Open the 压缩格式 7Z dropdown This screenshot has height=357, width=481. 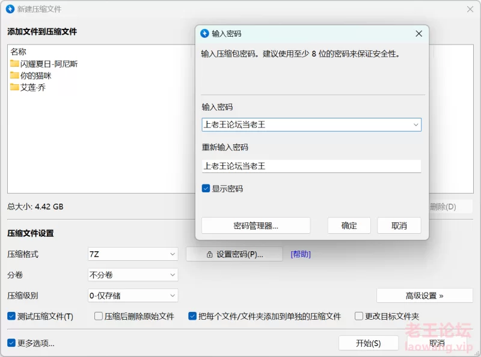(133, 254)
